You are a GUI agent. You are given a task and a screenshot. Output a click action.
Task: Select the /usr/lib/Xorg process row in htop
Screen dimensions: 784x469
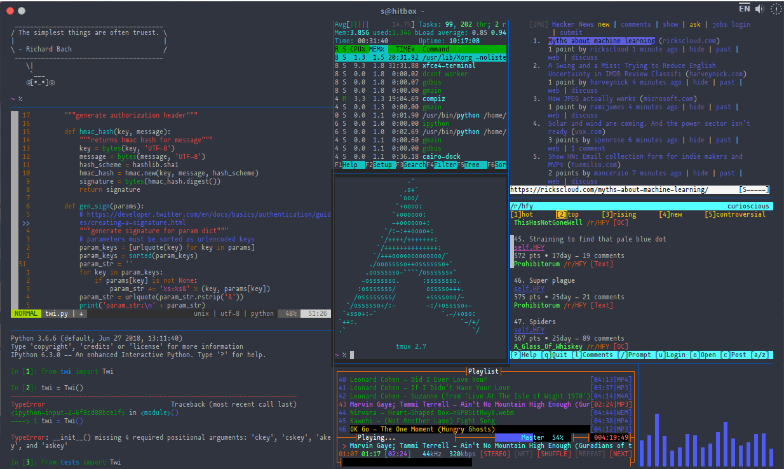[x=421, y=57]
